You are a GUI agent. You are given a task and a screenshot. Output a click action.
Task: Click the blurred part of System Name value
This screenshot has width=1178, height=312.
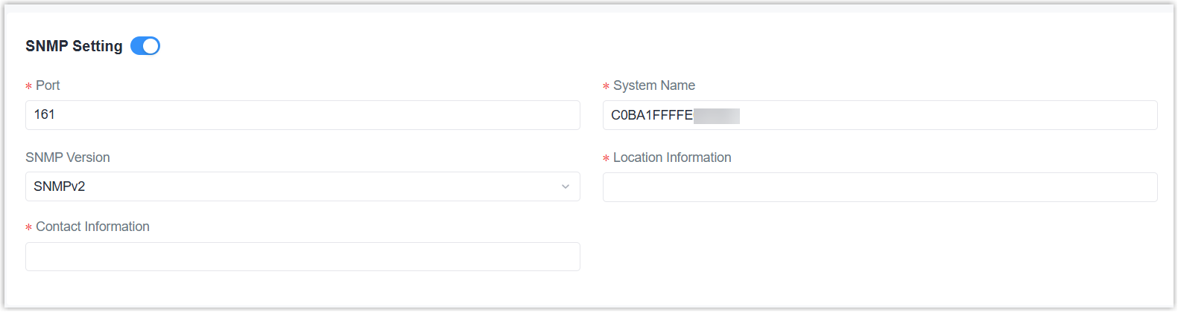pos(717,115)
